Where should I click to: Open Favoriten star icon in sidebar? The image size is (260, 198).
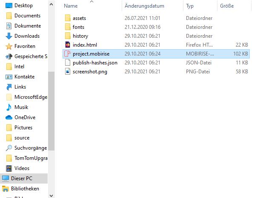pos(9,46)
